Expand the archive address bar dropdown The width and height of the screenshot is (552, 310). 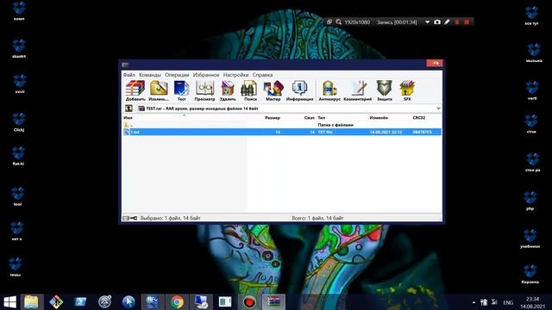pyautogui.click(x=438, y=108)
